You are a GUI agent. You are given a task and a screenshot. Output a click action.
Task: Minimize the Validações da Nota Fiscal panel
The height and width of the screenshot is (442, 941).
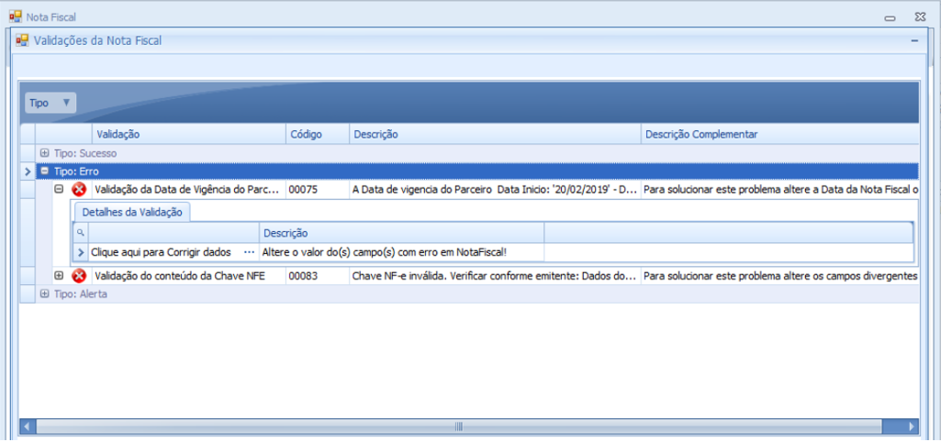(x=914, y=40)
